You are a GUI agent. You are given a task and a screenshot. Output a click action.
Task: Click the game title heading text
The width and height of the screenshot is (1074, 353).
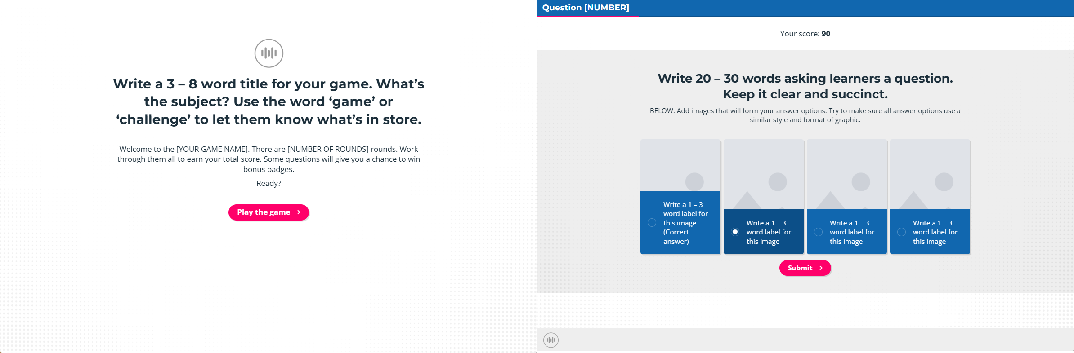[268, 101]
